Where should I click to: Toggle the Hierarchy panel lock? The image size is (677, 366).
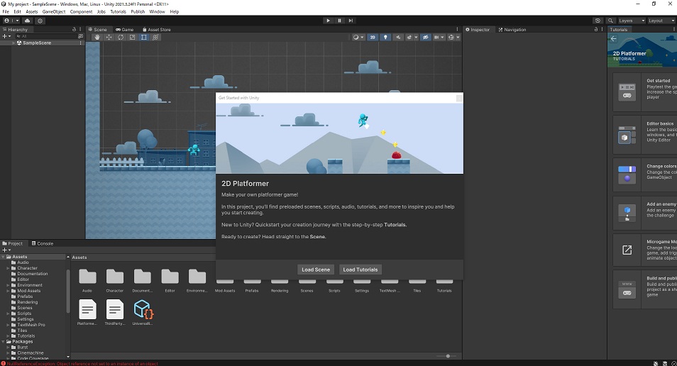tap(74, 29)
